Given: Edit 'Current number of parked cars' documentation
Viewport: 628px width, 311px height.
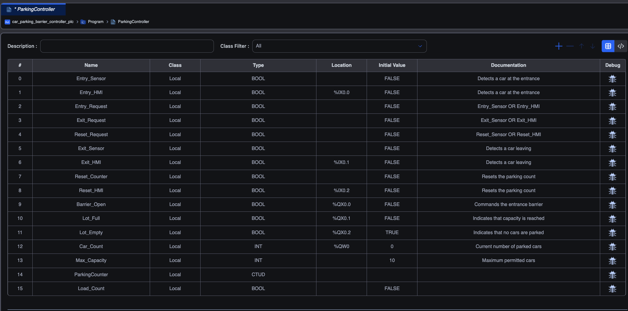Looking at the screenshot, I should click(x=509, y=247).
